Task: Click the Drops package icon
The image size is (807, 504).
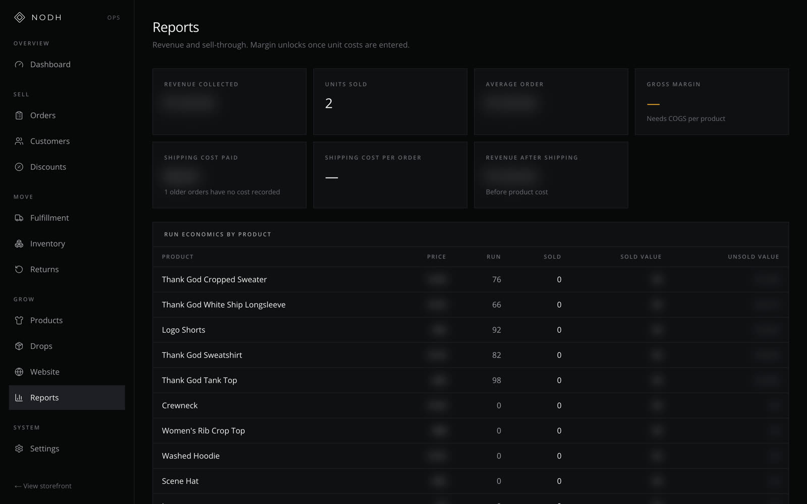Action: (x=19, y=346)
